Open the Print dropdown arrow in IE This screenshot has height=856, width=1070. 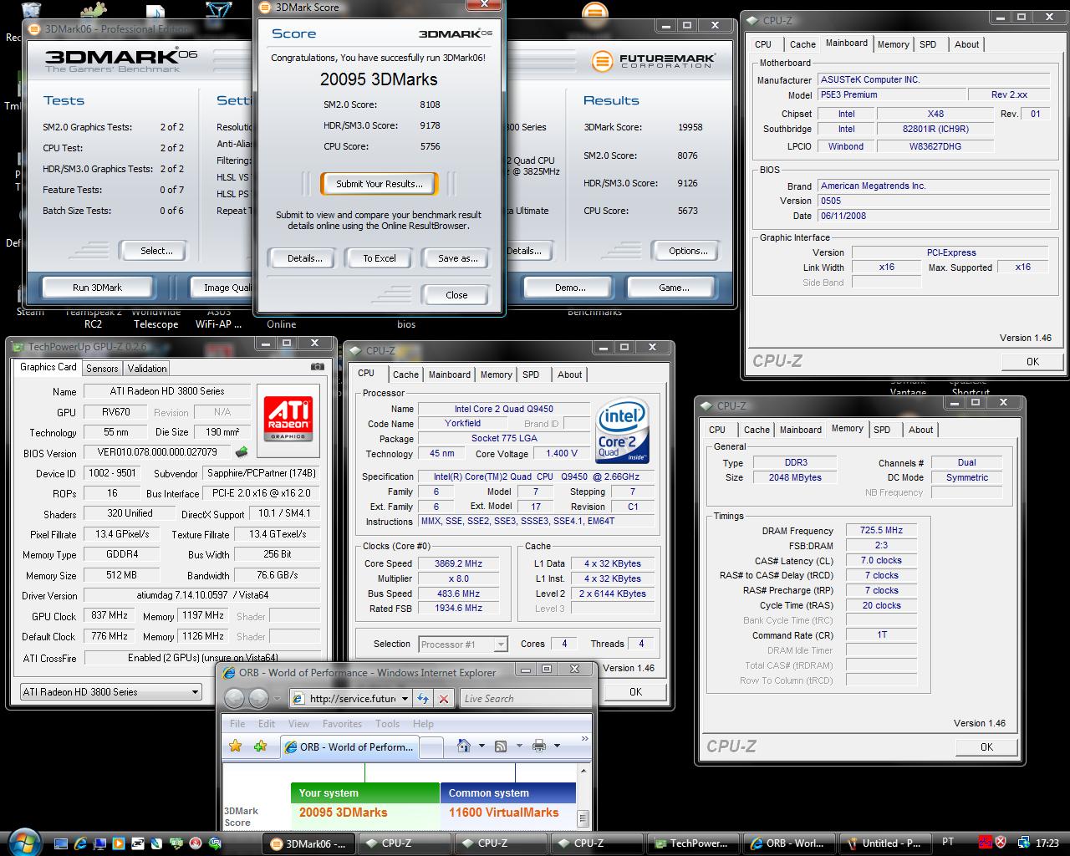pos(557,746)
